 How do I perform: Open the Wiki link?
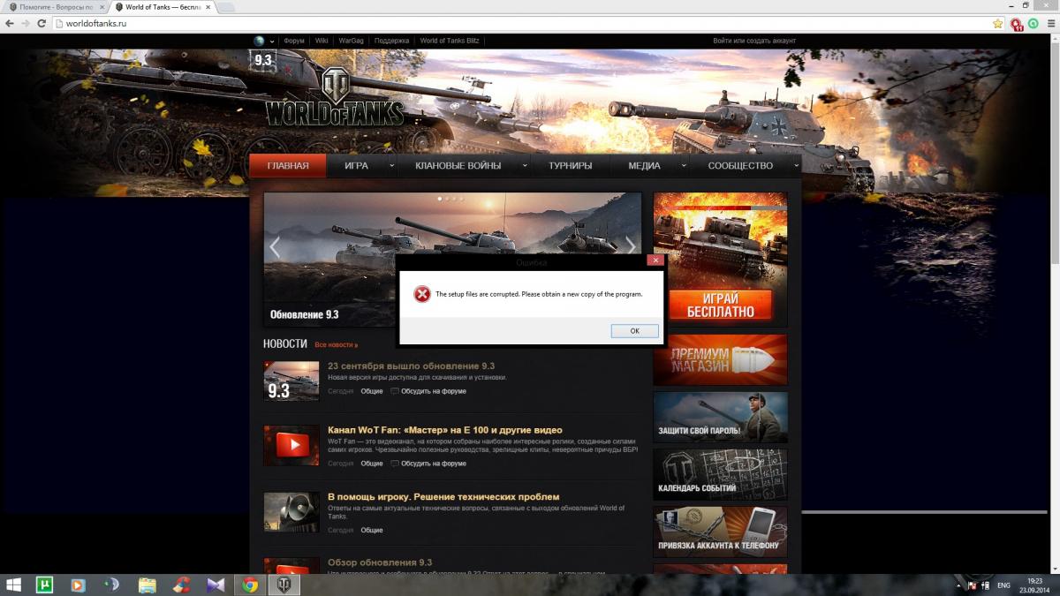coord(322,41)
